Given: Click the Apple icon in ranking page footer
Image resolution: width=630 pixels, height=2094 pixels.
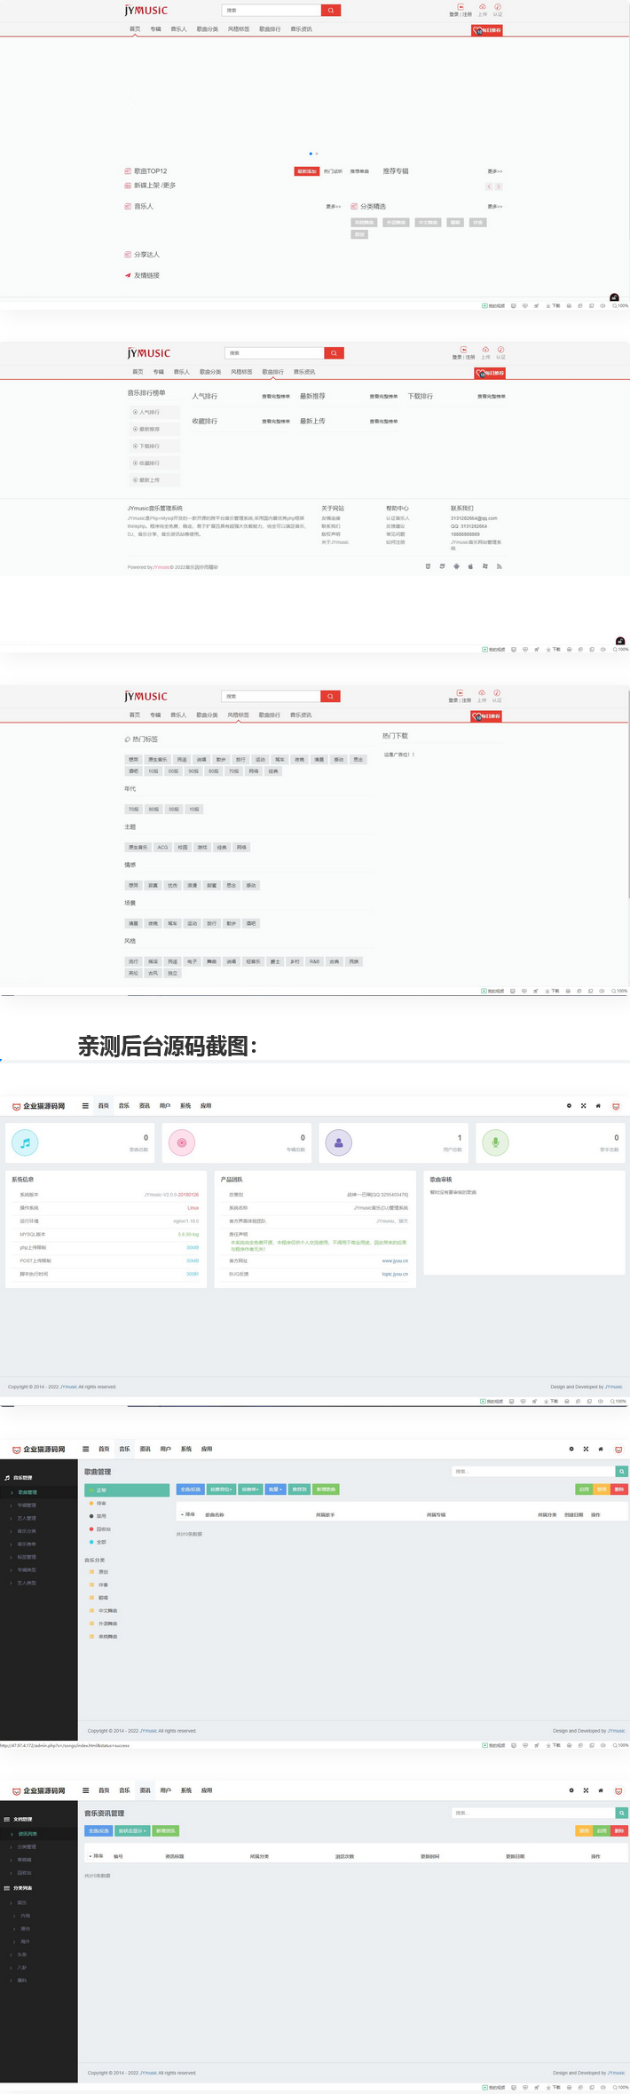Looking at the screenshot, I should 470,566.
